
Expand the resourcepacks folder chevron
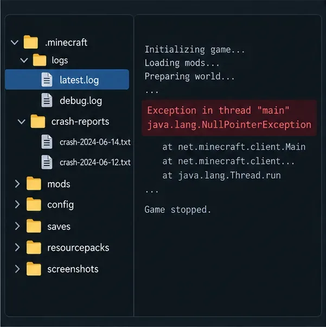(x=17, y=247)
